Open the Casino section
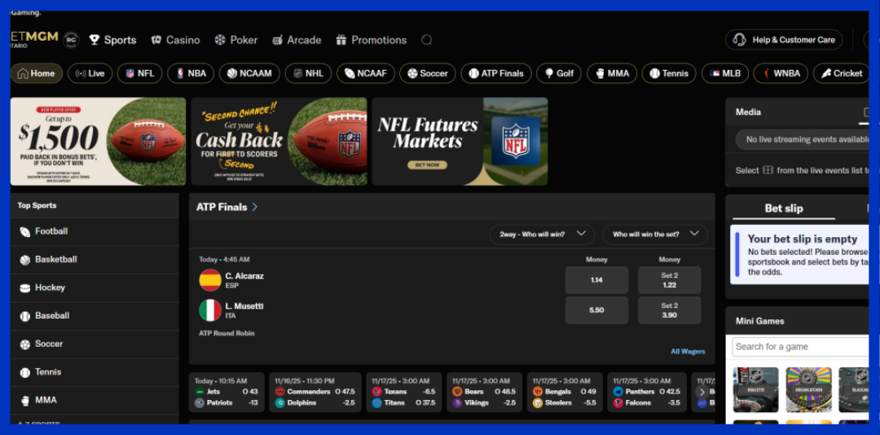 pyautogui.click(x=176, y=40)
